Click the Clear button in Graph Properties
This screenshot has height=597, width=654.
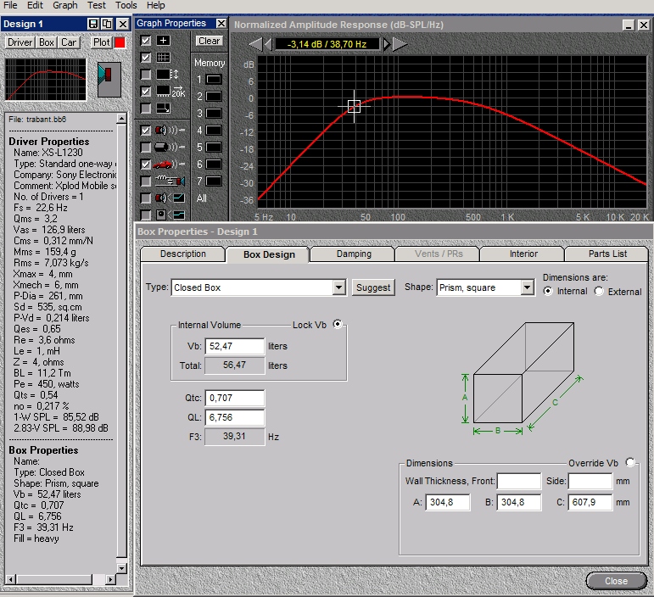click(209, 41)
